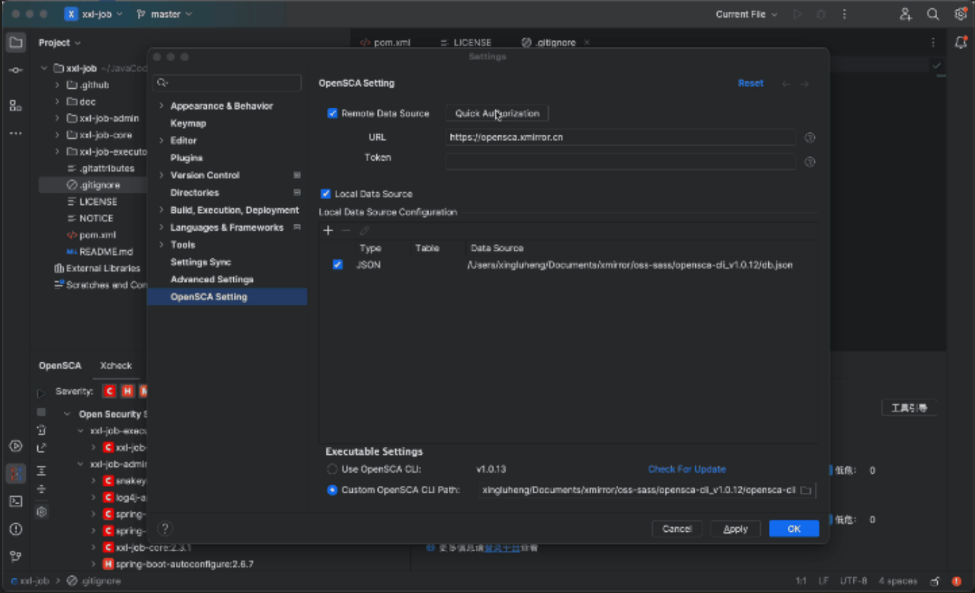Open the Problems tool window icon

coord(16,529)
